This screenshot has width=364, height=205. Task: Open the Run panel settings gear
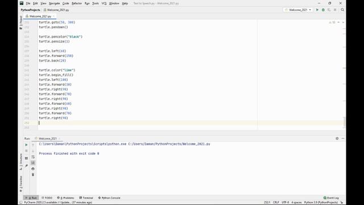tap(337, 138)
